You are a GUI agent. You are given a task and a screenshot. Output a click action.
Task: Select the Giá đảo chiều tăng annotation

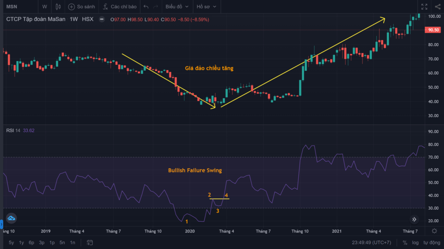pos(209,68)
